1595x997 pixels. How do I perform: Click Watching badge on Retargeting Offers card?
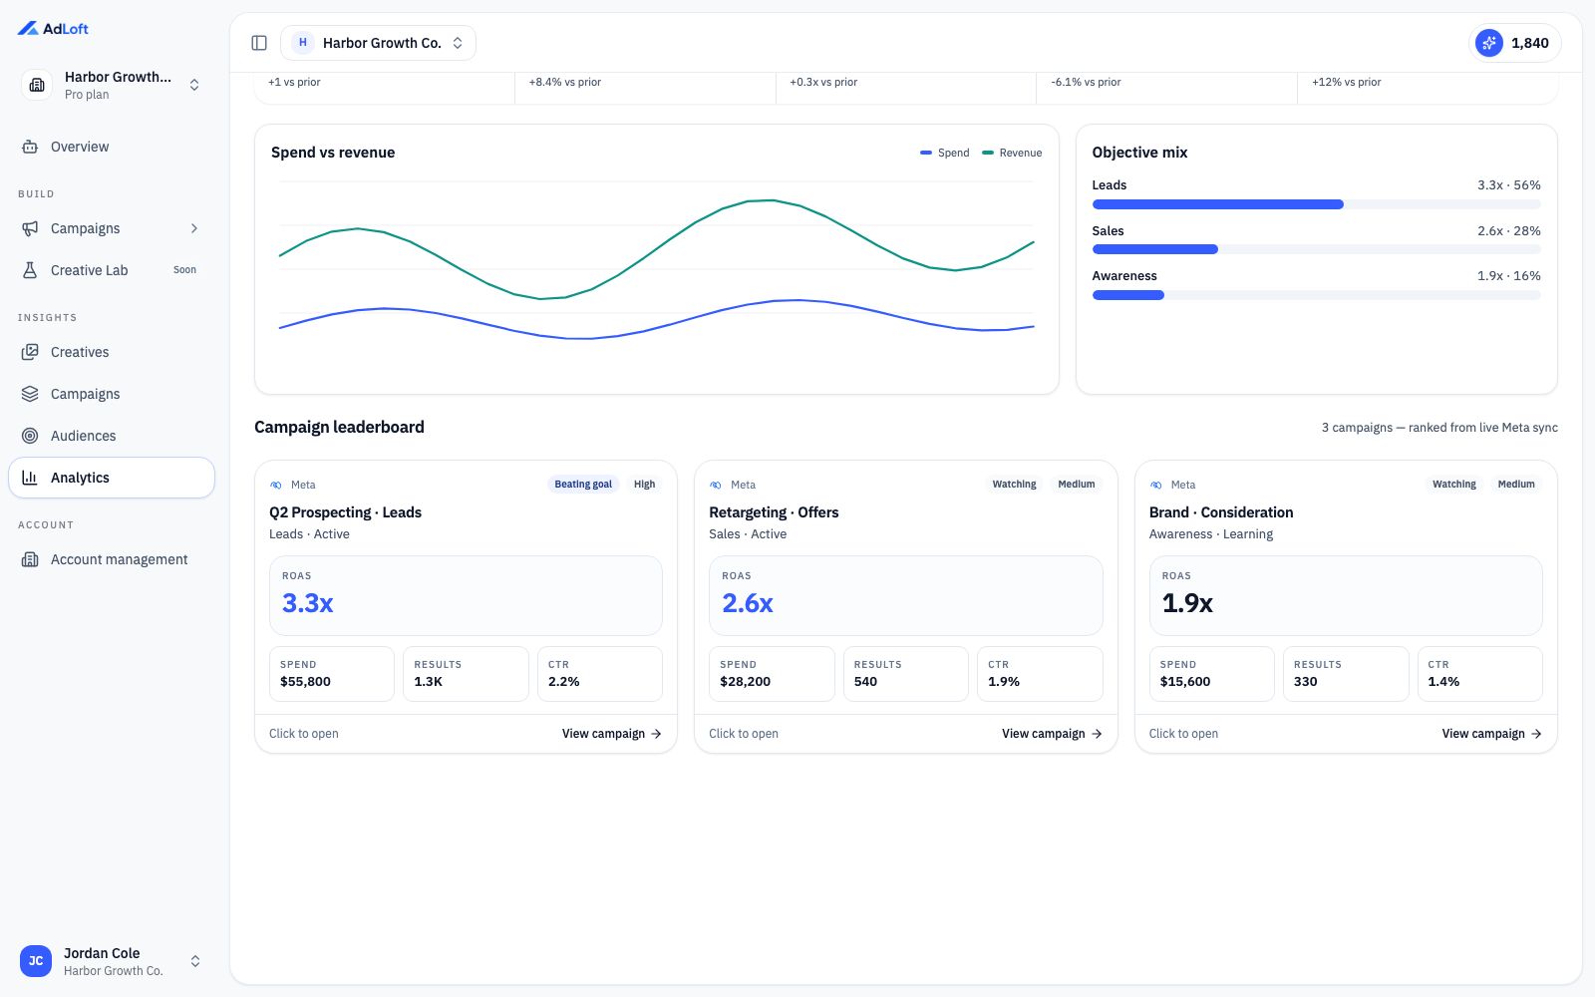1014,485
